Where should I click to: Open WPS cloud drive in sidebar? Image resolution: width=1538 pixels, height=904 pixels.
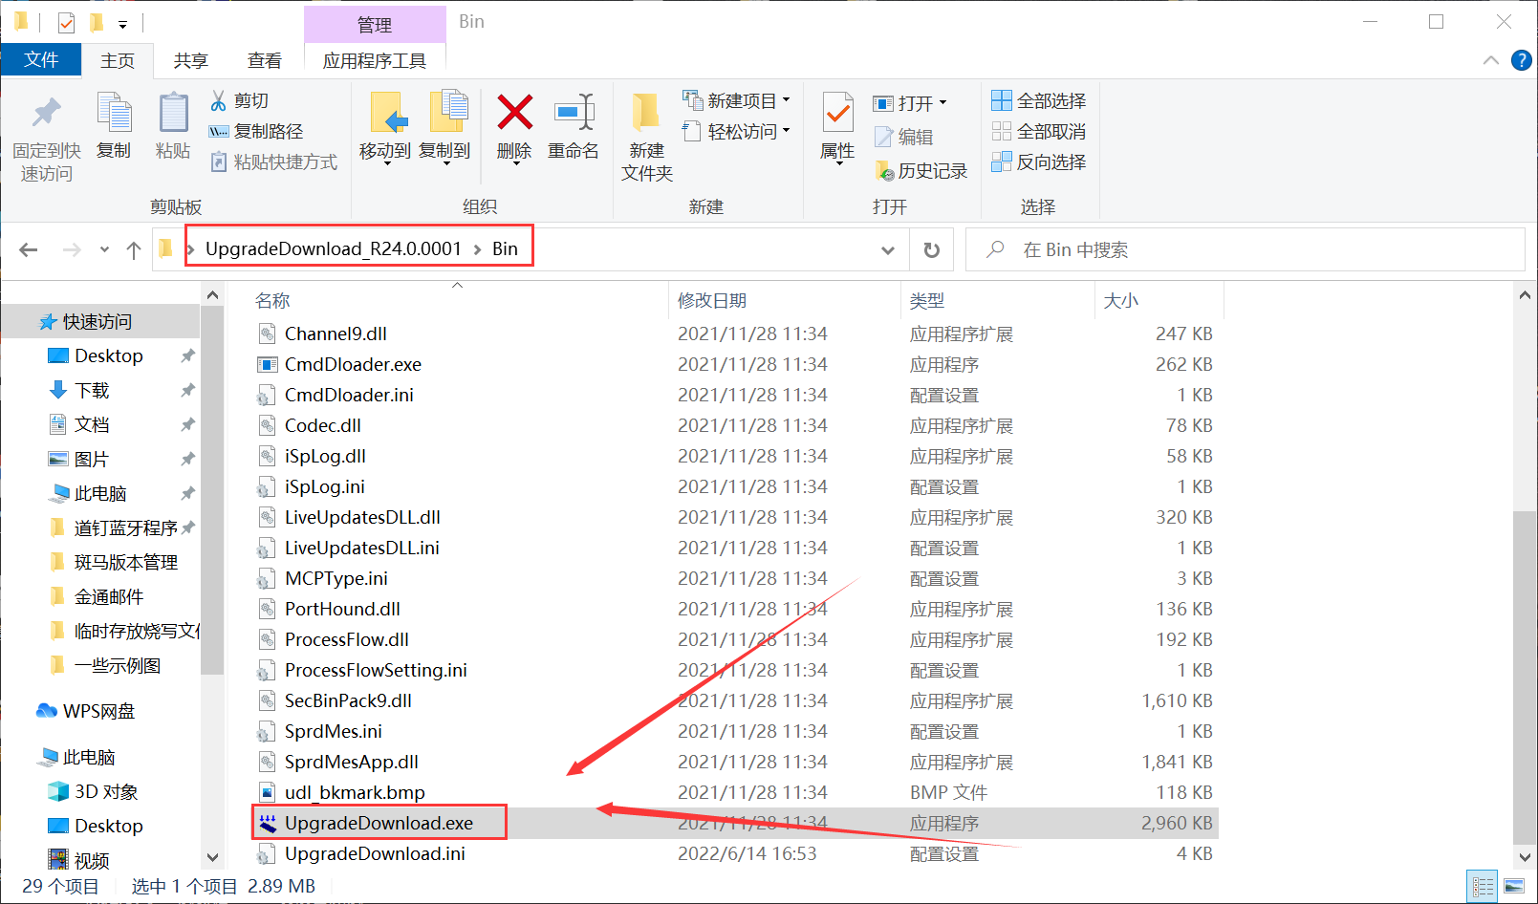point(98,712)
